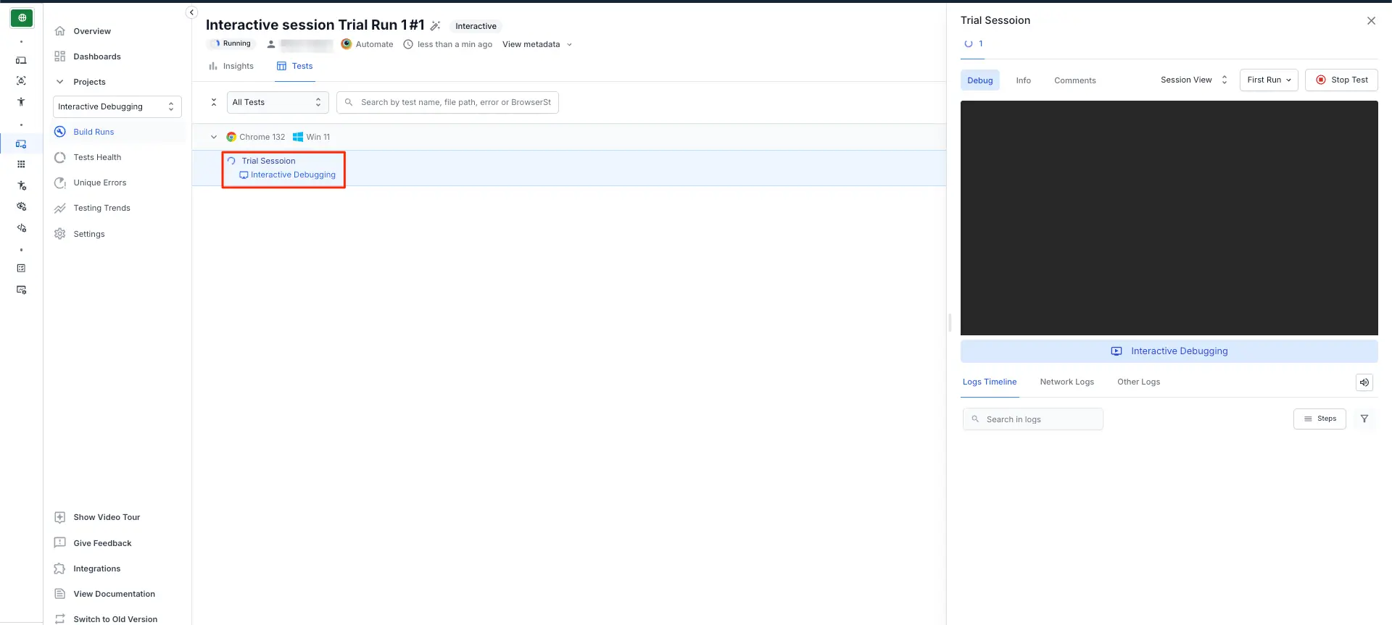Open Tests Health page
The height and width of the screenshot is (625, 1392).
(x=97, y=157)
